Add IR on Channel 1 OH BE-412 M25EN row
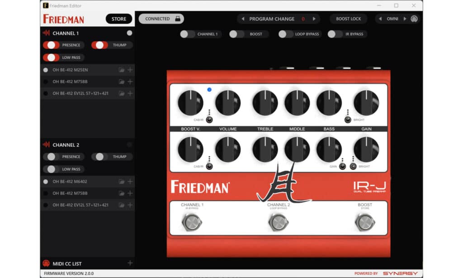 coord(130,70)
